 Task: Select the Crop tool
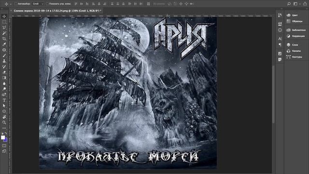pyautogui.click(x=4, y=39)
